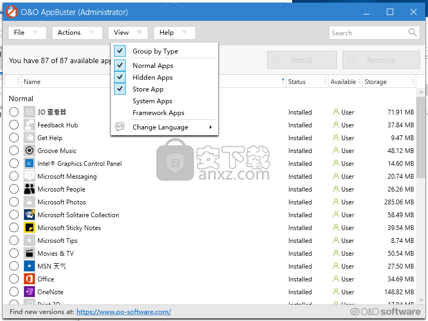Click the vertical scrollbar thumb
This screenshot has width=428, height=321.
click(x=421, y=137)
